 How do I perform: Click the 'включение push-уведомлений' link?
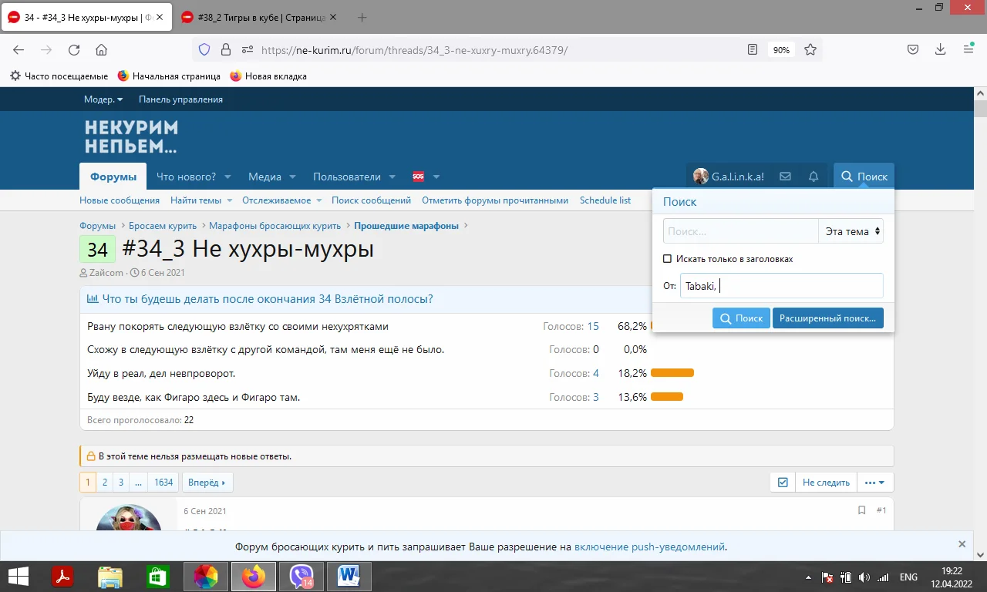(649, 547)
